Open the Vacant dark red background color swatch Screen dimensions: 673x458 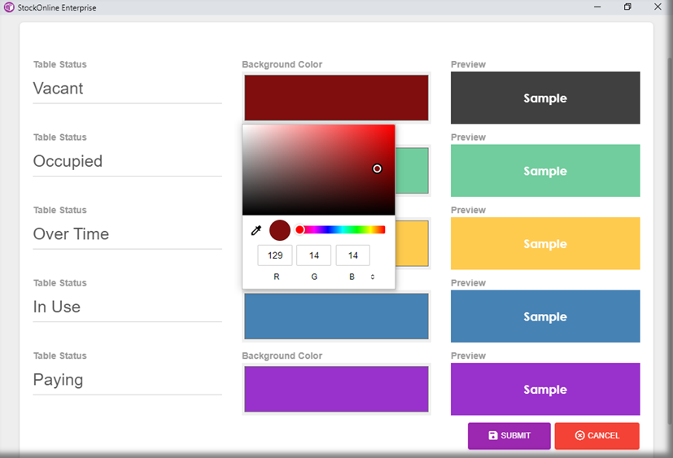pos(336,98)
